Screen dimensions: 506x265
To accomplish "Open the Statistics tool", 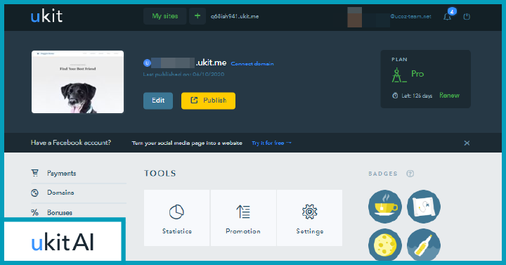I will (177, 218).
